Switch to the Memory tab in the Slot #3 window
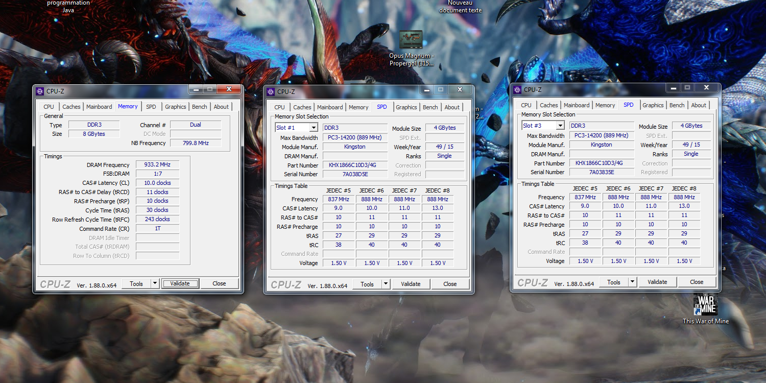This screenshot has width=766, height=383. click(x=605, y=105)
